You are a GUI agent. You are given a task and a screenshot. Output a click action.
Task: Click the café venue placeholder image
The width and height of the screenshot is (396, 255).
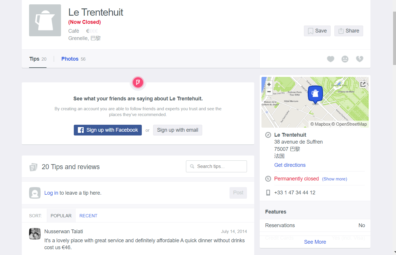(45, 20)
